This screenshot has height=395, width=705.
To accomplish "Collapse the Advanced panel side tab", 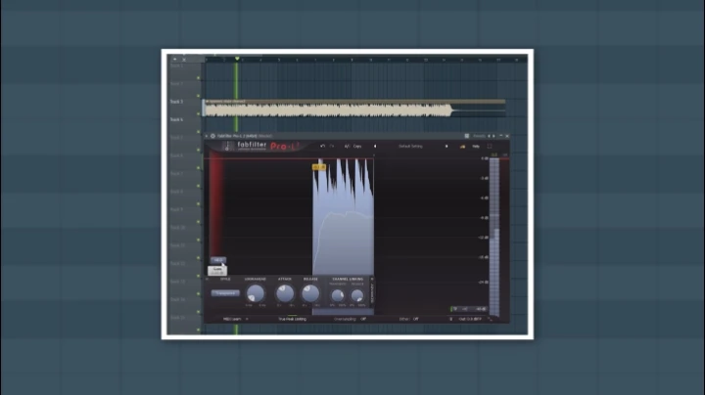I will pyautogui.click(x=372, y=292).
